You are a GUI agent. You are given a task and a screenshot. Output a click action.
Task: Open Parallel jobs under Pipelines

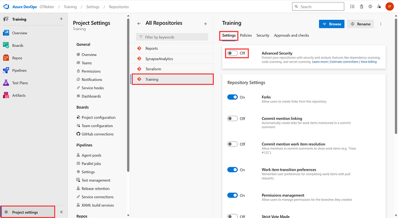89,163
